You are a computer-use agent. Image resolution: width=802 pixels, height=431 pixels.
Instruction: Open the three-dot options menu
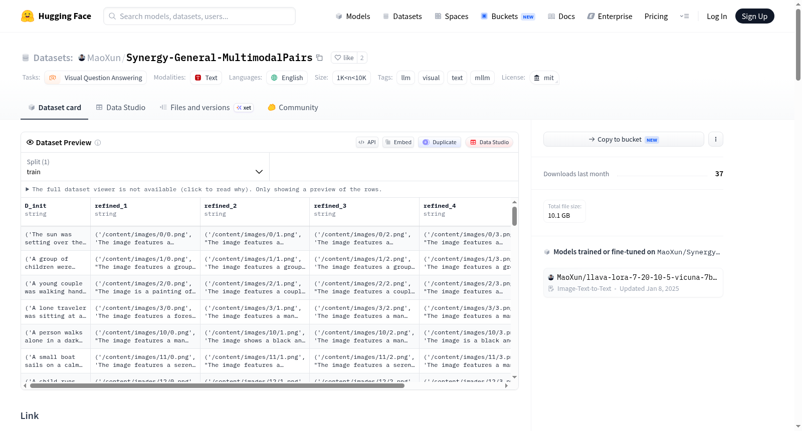tap(715, 139)
